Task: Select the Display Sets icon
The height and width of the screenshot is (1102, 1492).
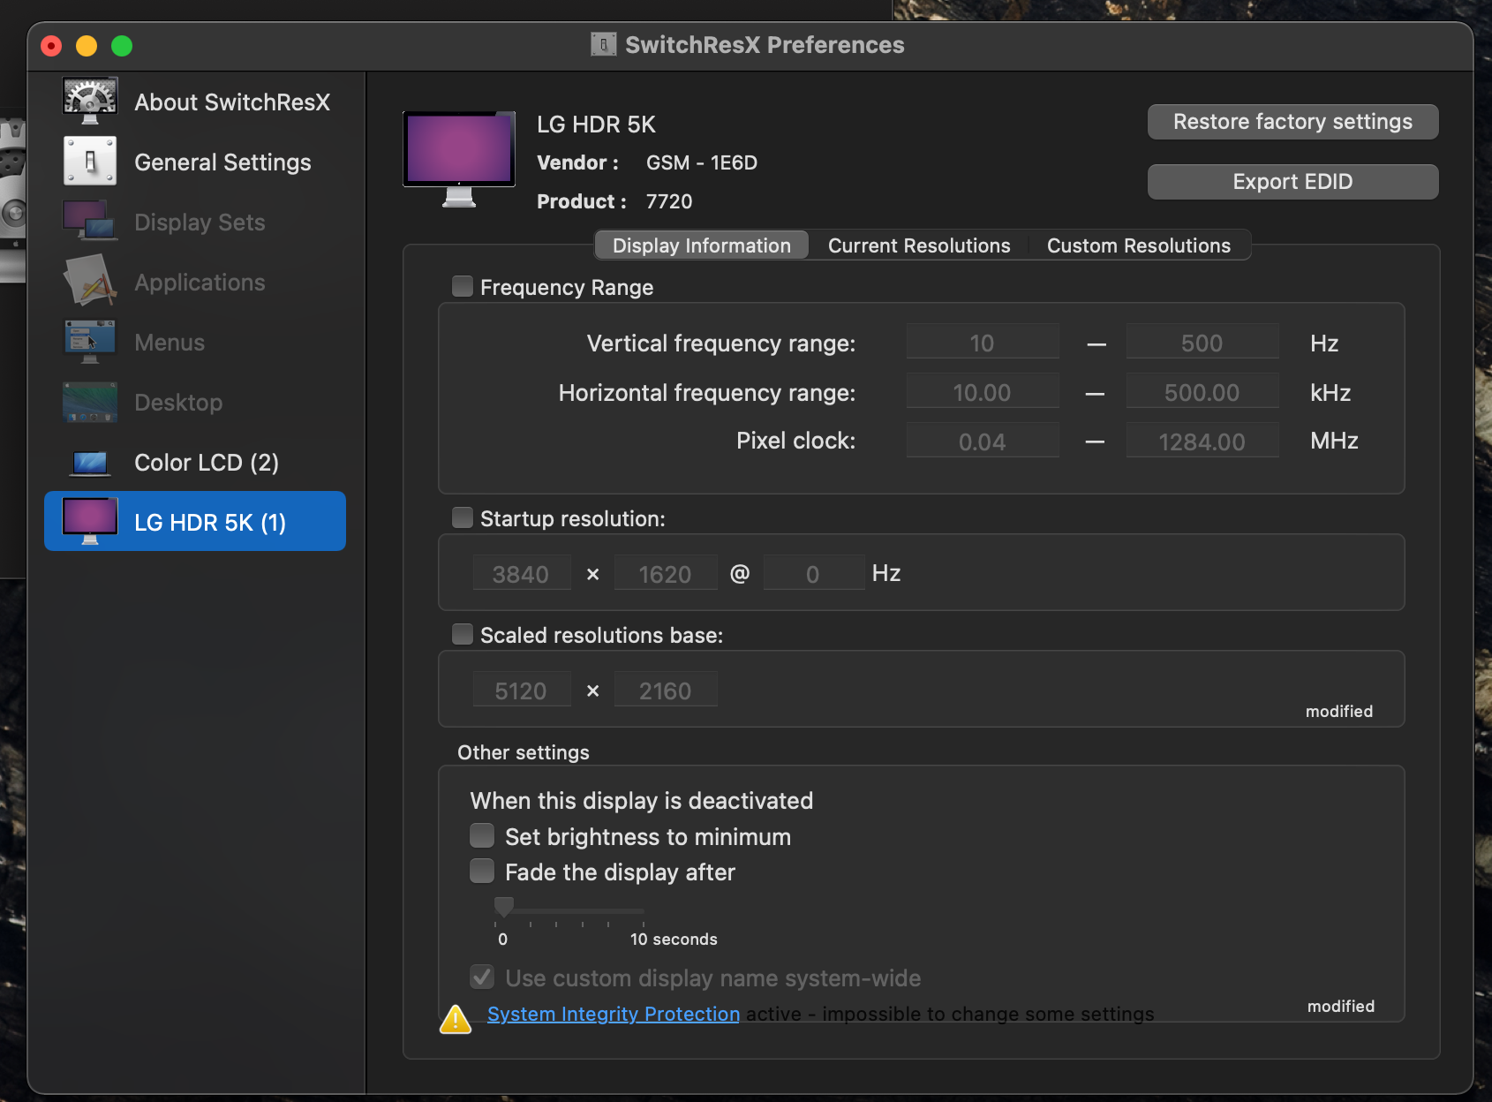Action: [x=90, y=222]
